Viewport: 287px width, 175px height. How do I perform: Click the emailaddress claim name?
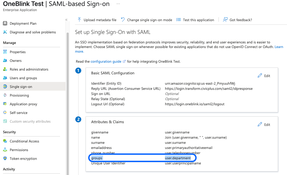[101, 148]
